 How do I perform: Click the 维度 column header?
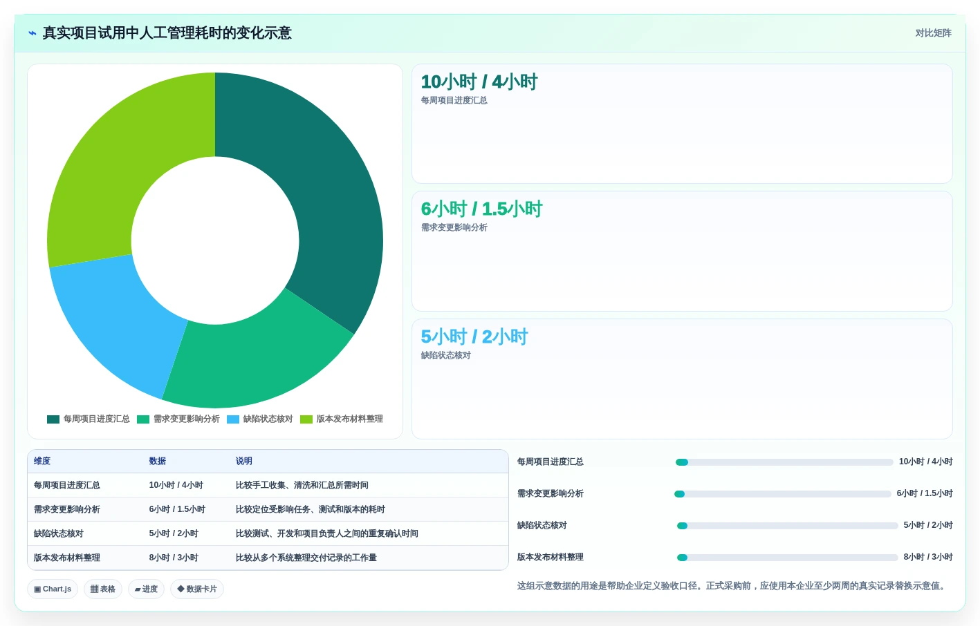tap(42, 462)
